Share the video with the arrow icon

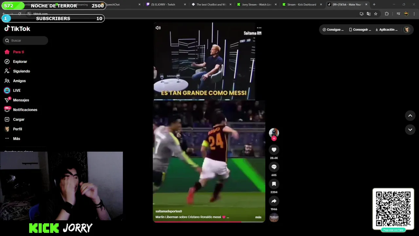[x=274, y=201]
